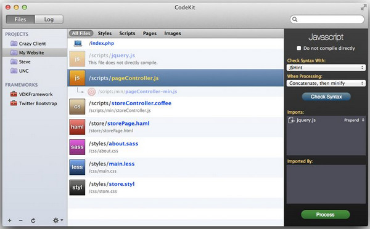Select the Crazy Client project
This screenshot has width=370, height=229.
click(32, 44)
